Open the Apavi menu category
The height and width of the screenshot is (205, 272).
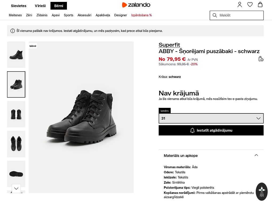point(56,15)
